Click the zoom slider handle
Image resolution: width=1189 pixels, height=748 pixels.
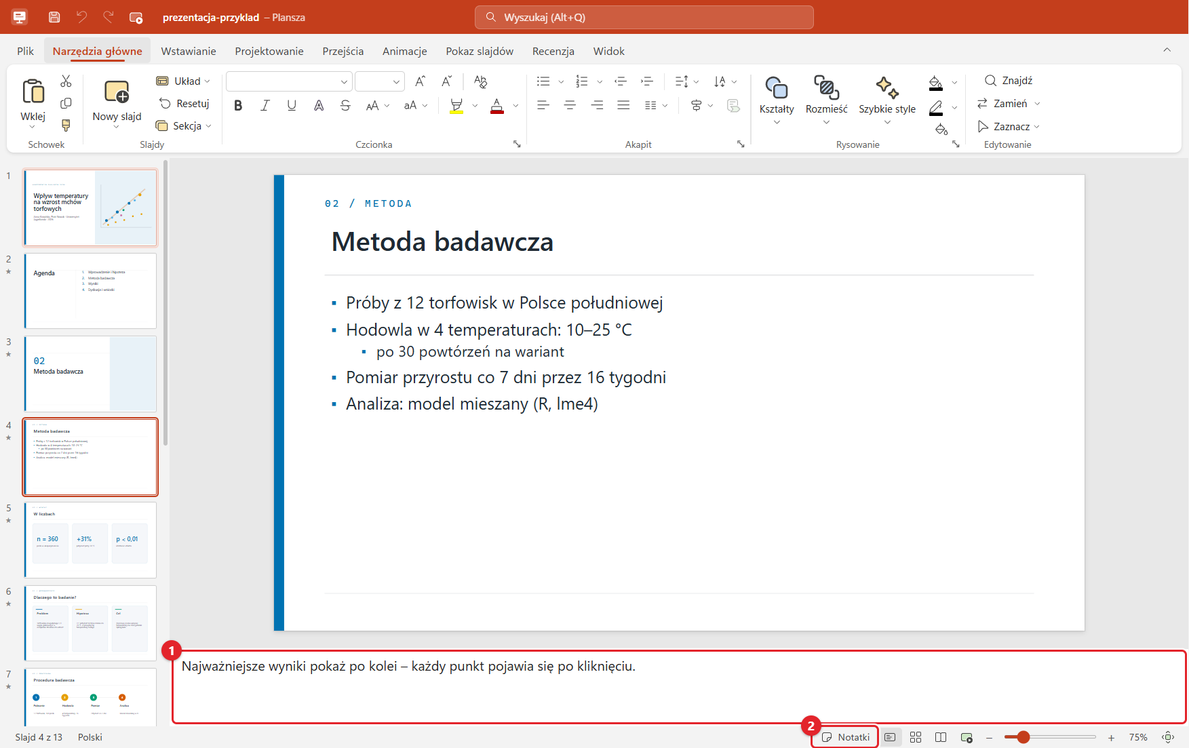click(1024, 737)
